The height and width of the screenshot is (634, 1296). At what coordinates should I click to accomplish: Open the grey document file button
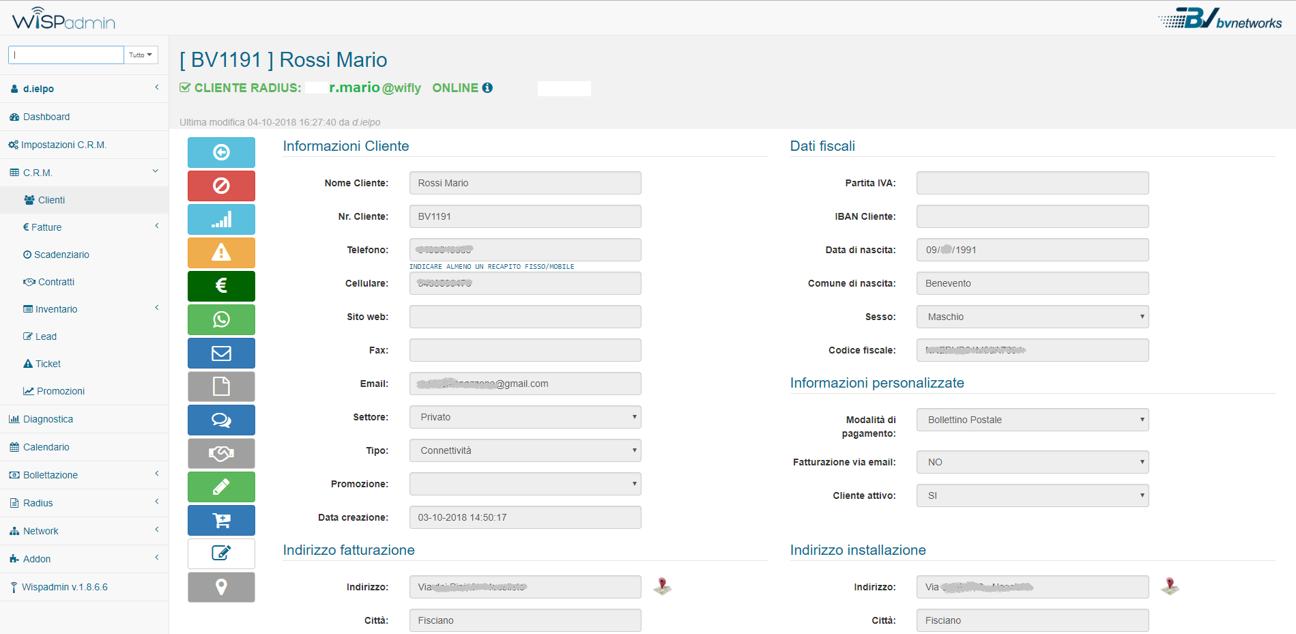coord(221,386)
